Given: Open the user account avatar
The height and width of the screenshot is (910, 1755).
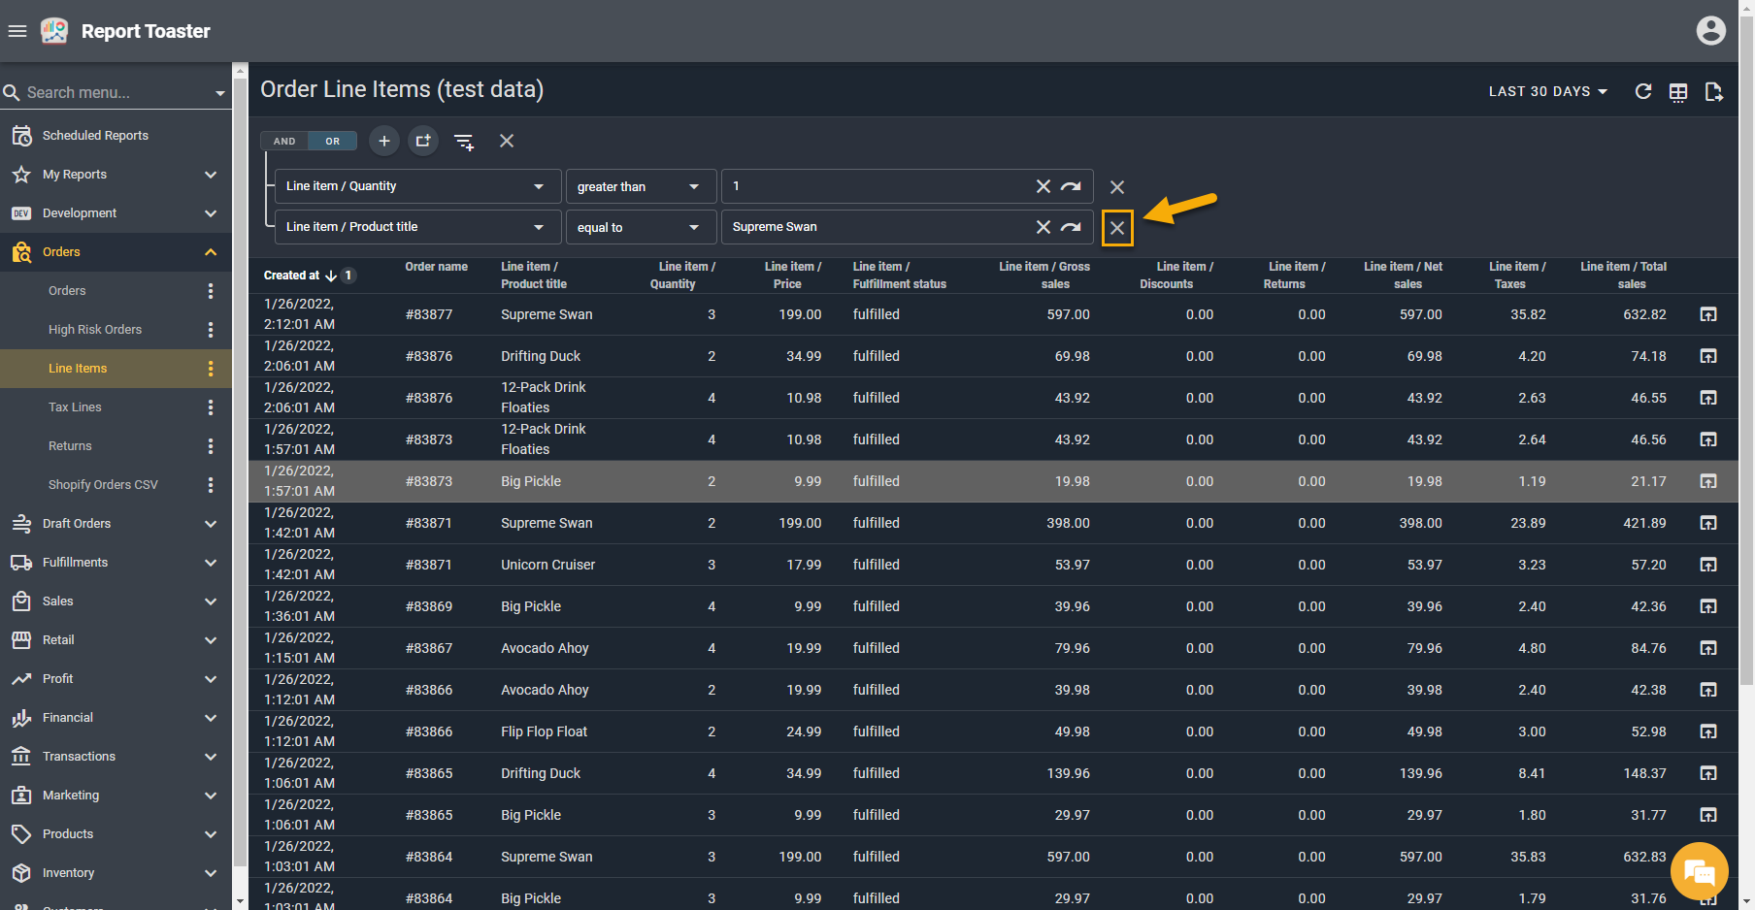Looking at the screenshot, I should 1710,31.
